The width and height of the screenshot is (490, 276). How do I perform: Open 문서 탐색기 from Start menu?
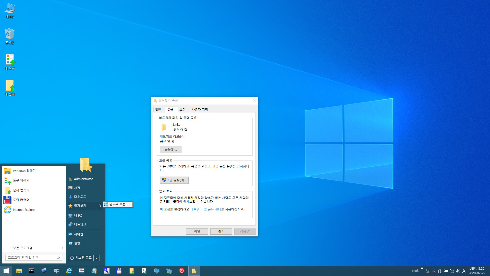coord(34,190)
